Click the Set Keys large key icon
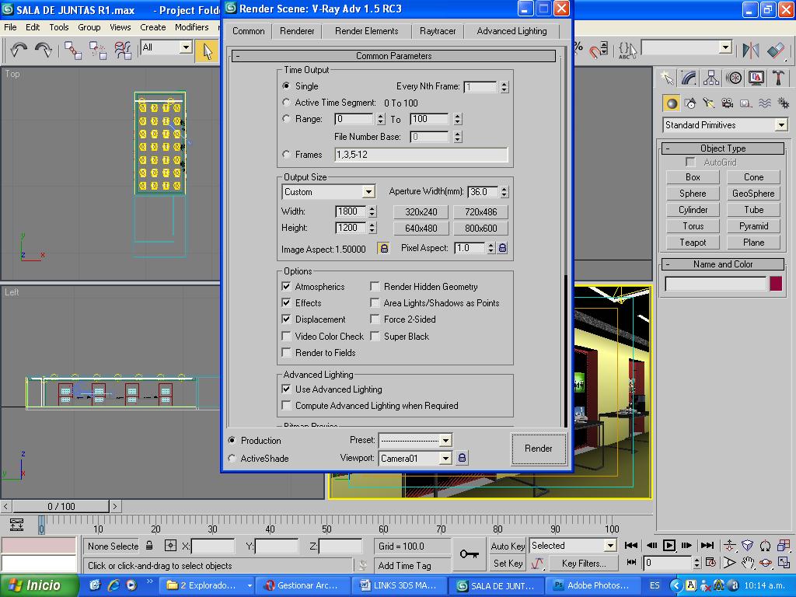Screen dimensions: 796x597 469,553
